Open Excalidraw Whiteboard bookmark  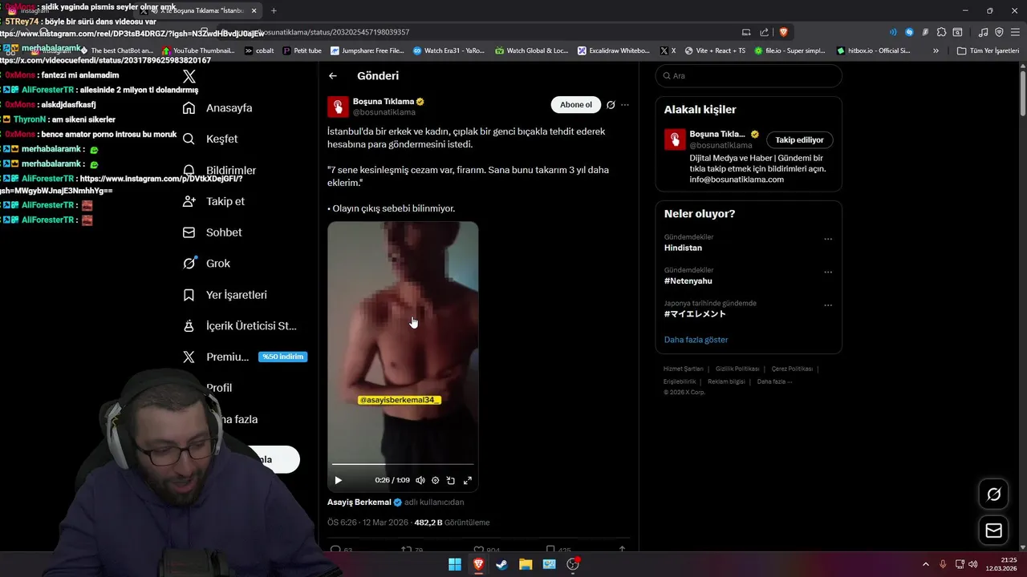point(613,50)
